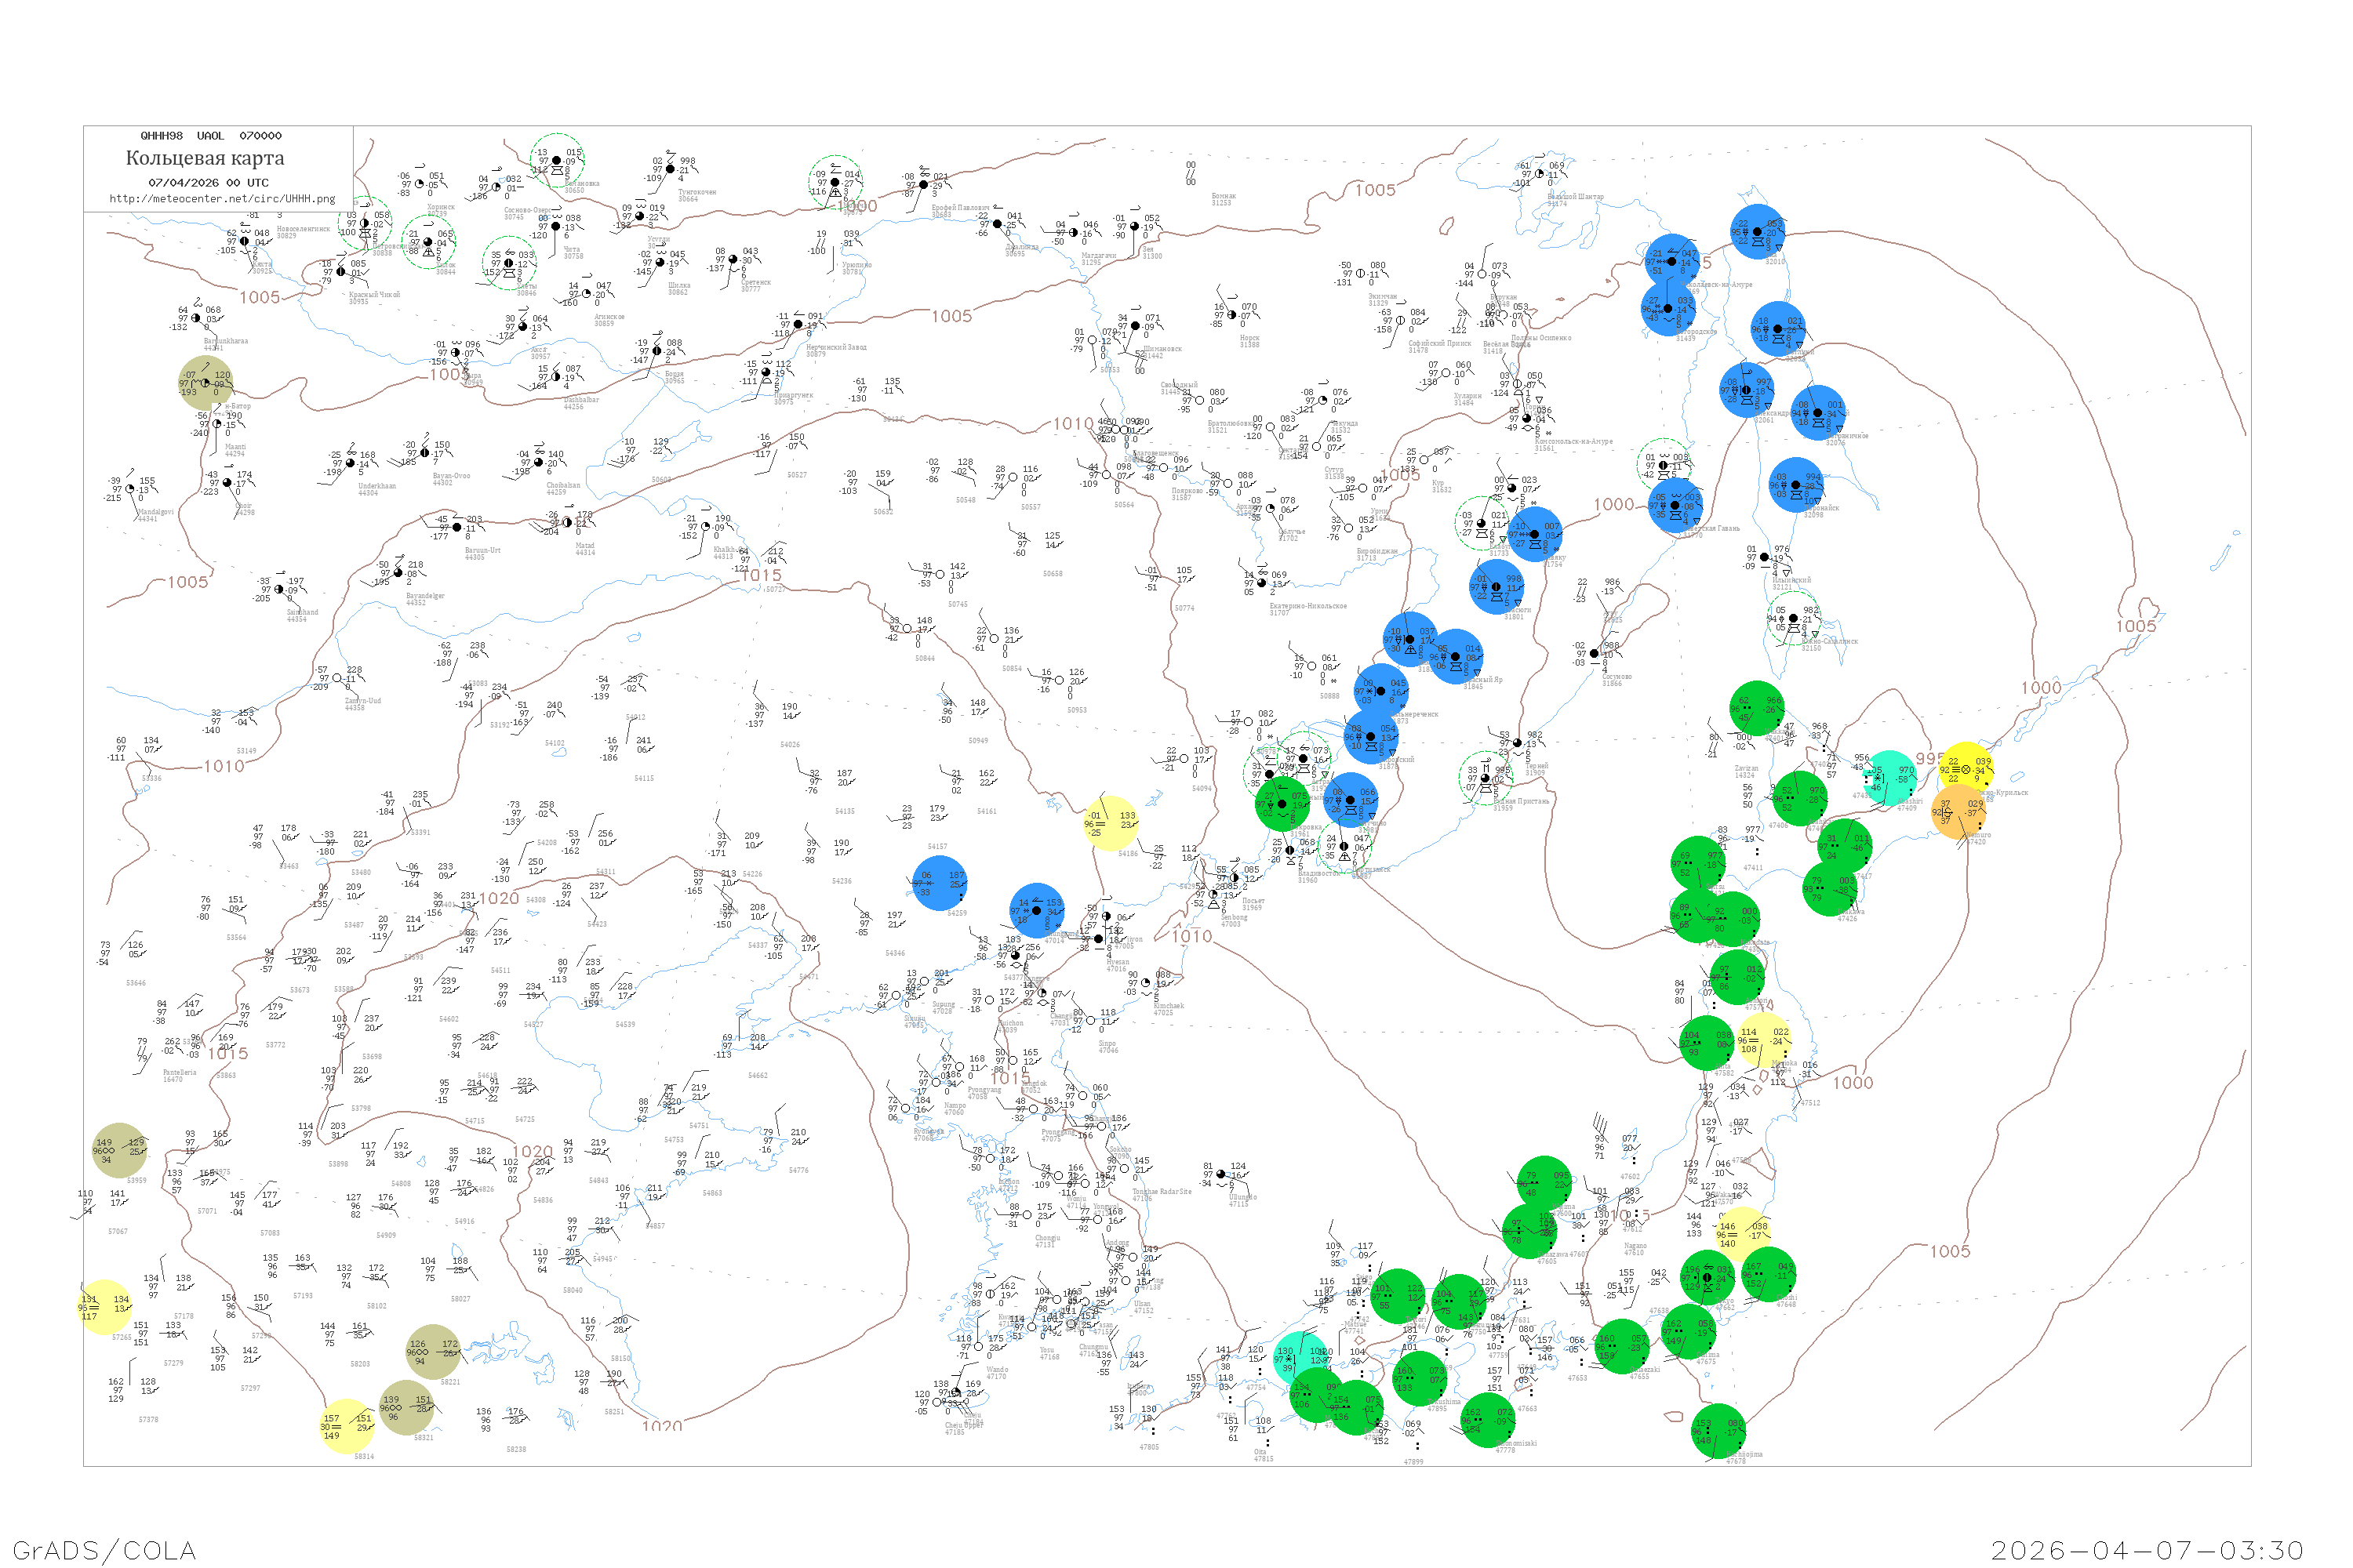Click the QHHH98 UAOL 070000 header code

211,136
